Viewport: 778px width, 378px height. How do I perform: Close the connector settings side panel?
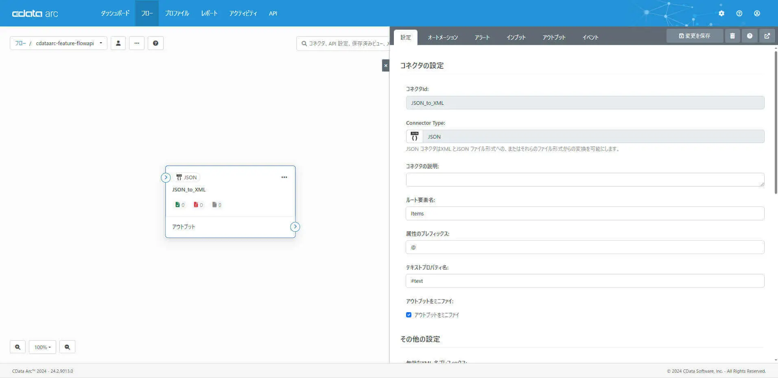(386, 65)
